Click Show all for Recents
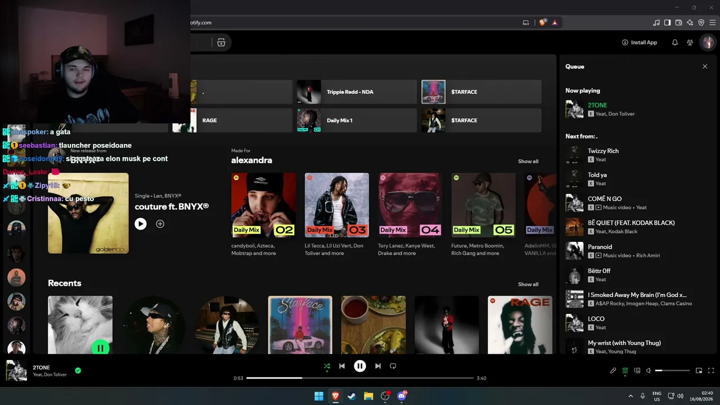Image resolution: width=720 pixels, height=405 pixels. [528, 284]
